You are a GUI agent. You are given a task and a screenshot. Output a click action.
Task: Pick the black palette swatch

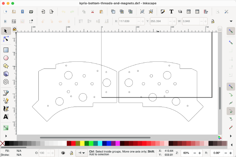coord(7,143)
